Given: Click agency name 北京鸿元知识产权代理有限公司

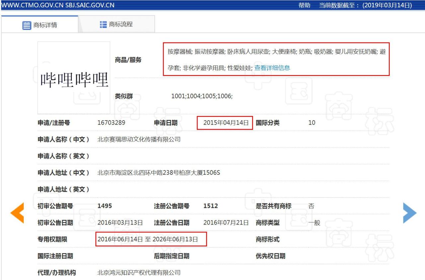Looking at the screenshot, I should click(139, 273).
